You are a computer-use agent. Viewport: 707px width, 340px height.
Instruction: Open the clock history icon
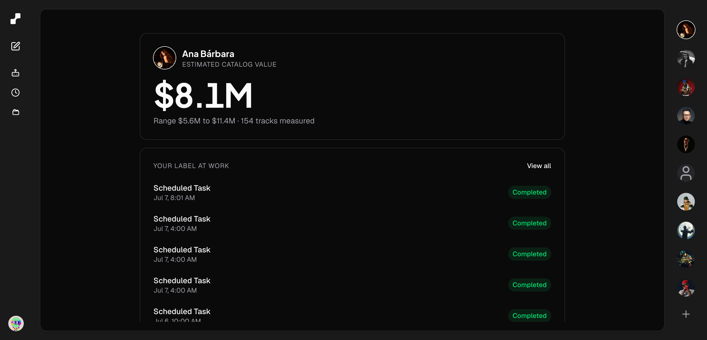[15, 93]
